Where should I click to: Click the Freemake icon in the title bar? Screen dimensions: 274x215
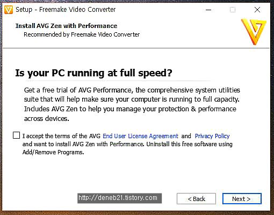point(9,10)
